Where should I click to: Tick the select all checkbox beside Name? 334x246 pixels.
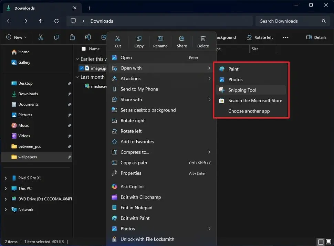pos(83,49)
